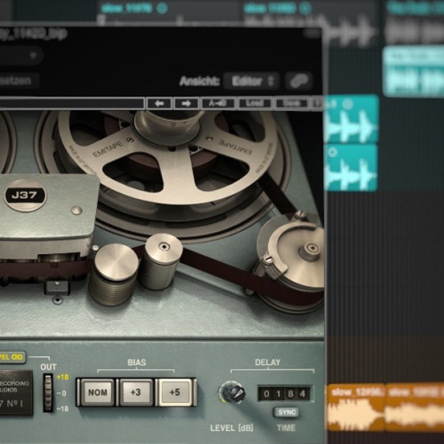The image size is (444, 444).
Task: Select the +5 bias button
Action: 175,392
